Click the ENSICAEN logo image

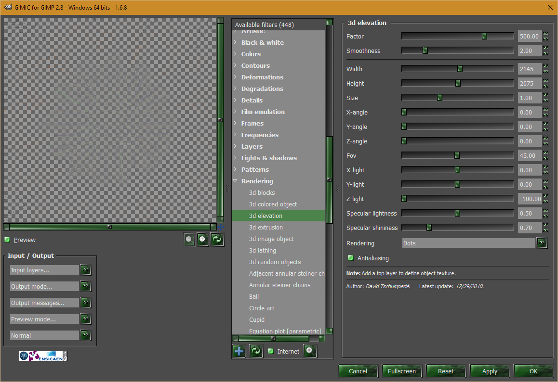(43, 356)
